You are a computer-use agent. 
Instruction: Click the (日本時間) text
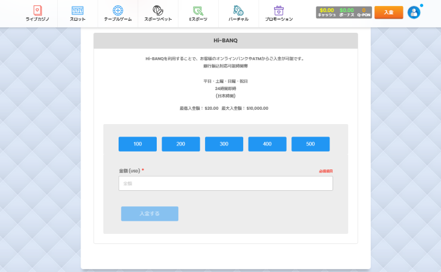pyautogui.click(x=225, y=95)
